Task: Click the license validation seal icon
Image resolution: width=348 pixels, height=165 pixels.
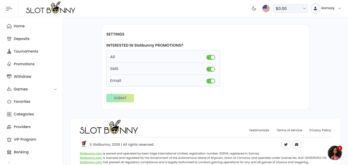Action: point(84,144)
